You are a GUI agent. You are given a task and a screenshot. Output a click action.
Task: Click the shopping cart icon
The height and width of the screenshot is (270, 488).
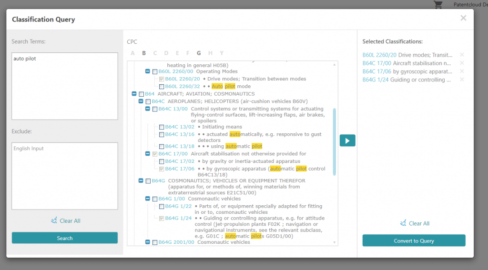point(438,5)
